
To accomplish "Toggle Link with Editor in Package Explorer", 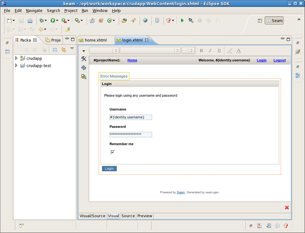I will (63, 50).
